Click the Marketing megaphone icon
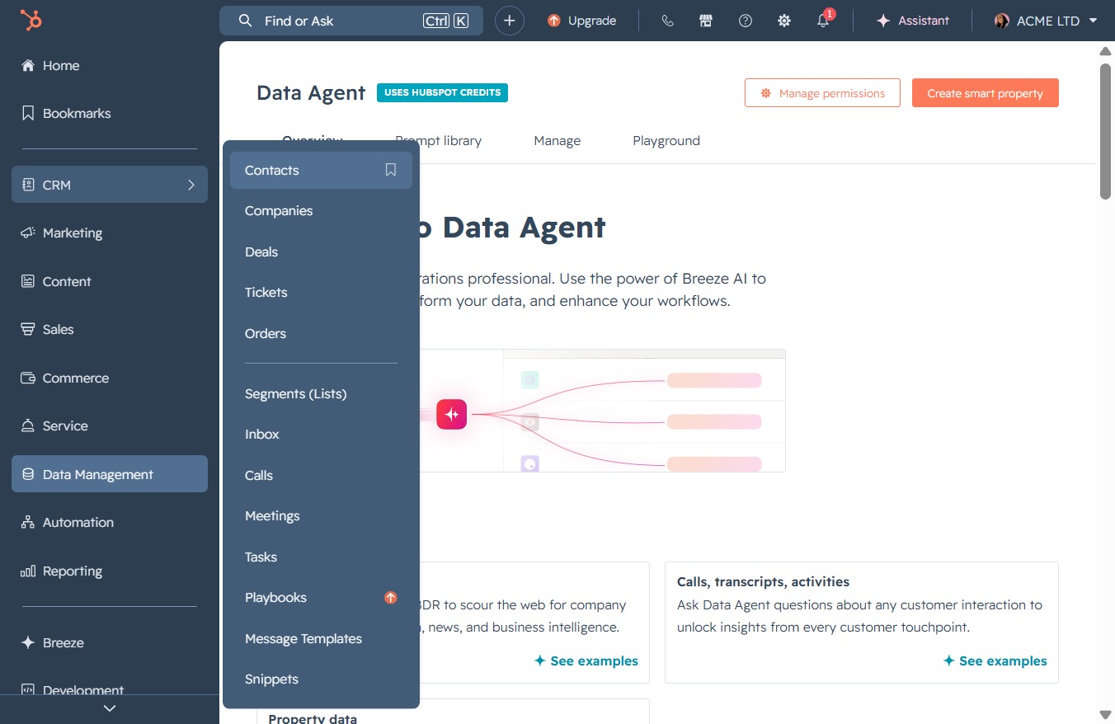 (28, 233)
